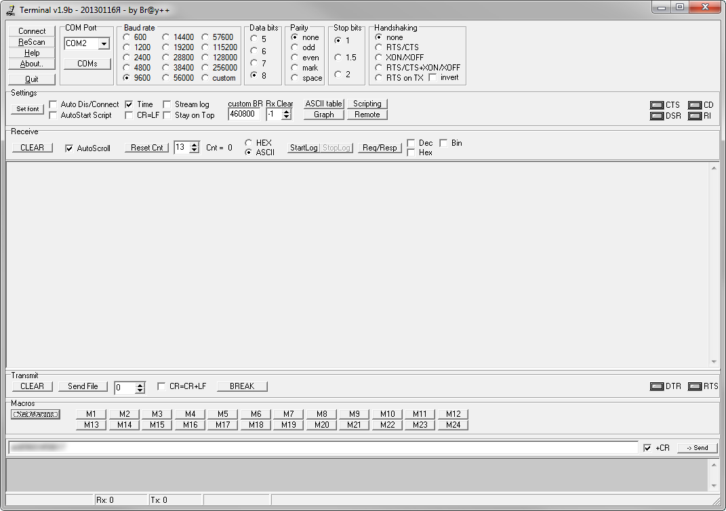
Task: Click the DSR status indicator
Action: (657, 116)
